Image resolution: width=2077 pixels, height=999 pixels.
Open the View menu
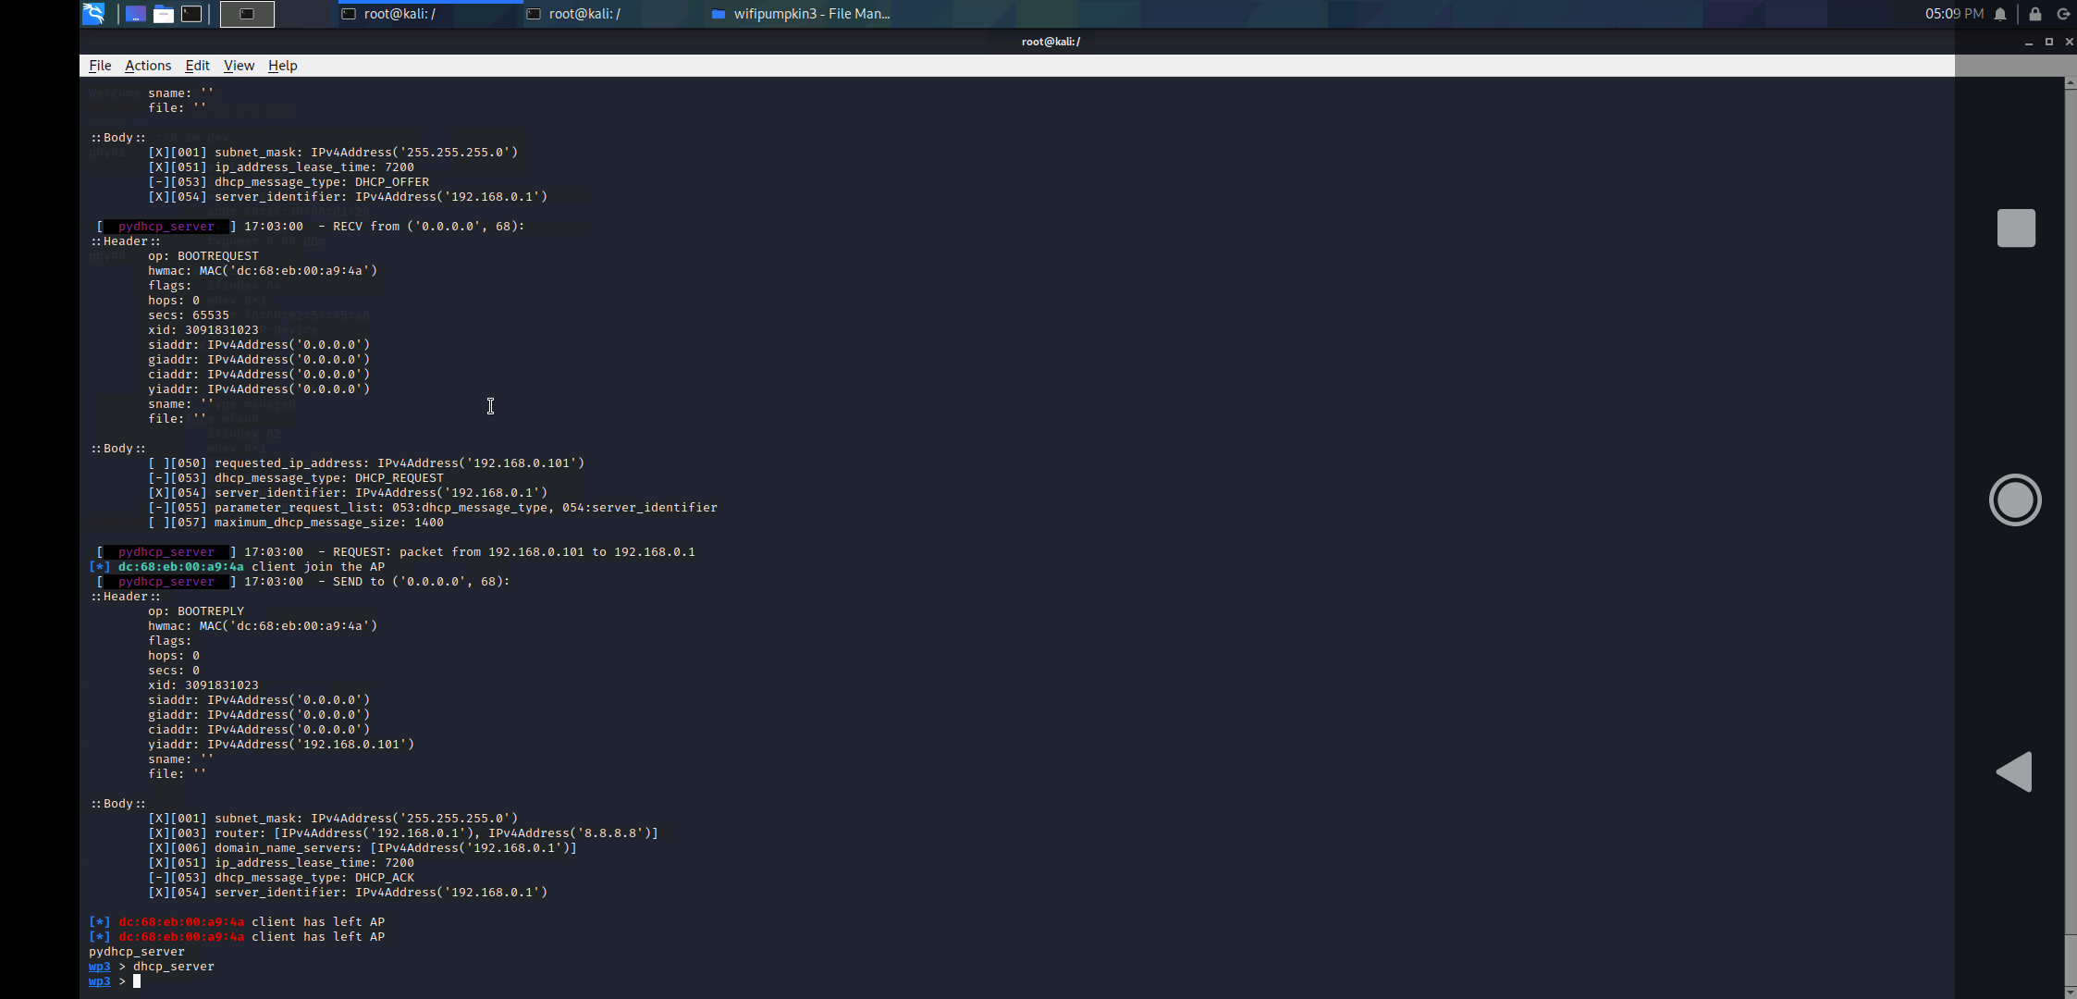239,66
